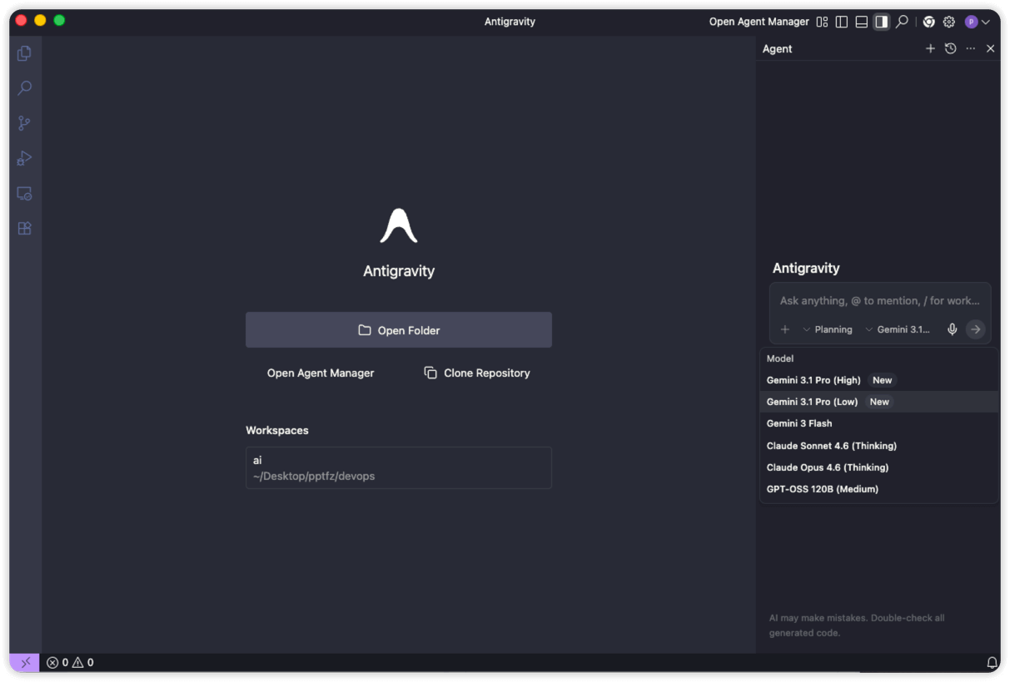Open the Explorer view in activity bar
The width and height of the screenshot is (1010, 682).
pyautogui.click(x=25, y=53)
